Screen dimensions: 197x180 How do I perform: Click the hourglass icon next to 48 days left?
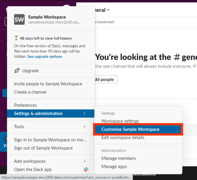pos(16,38)
